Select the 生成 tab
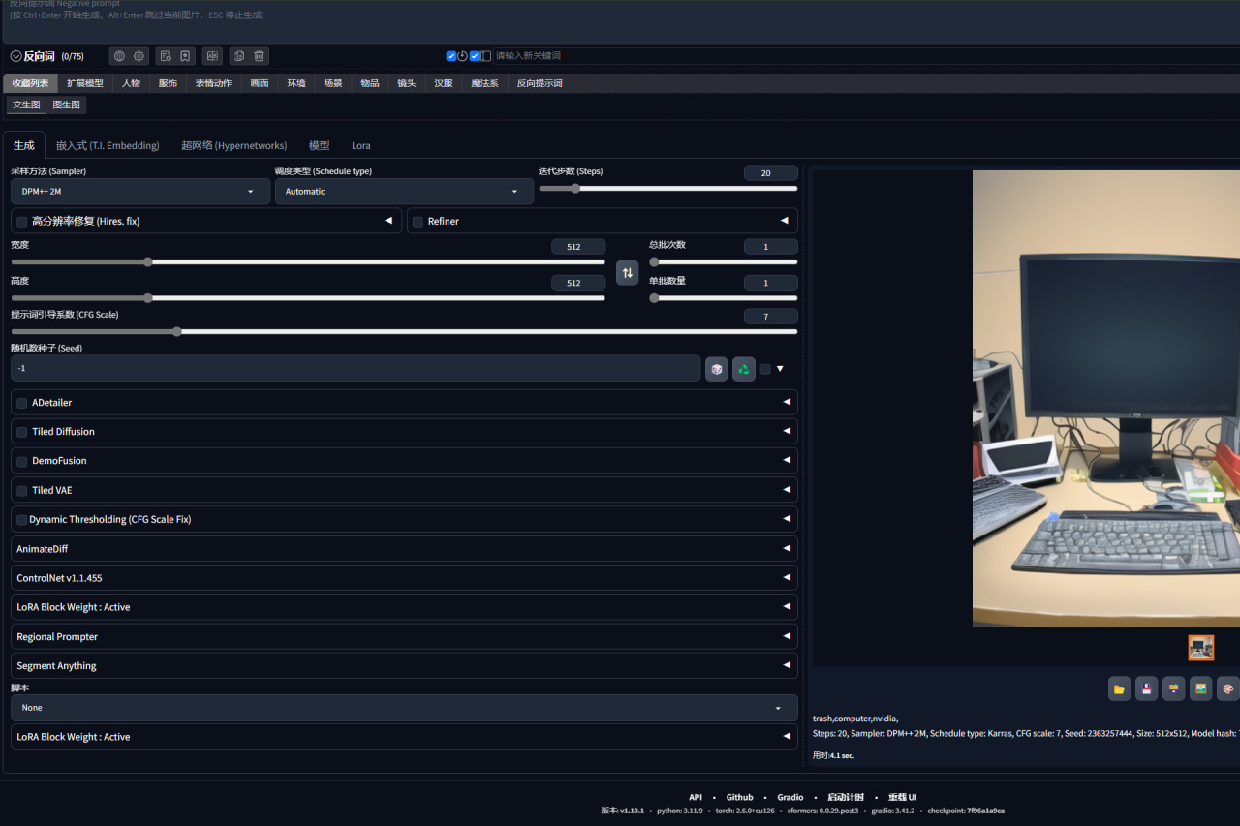 pos(23,145)
